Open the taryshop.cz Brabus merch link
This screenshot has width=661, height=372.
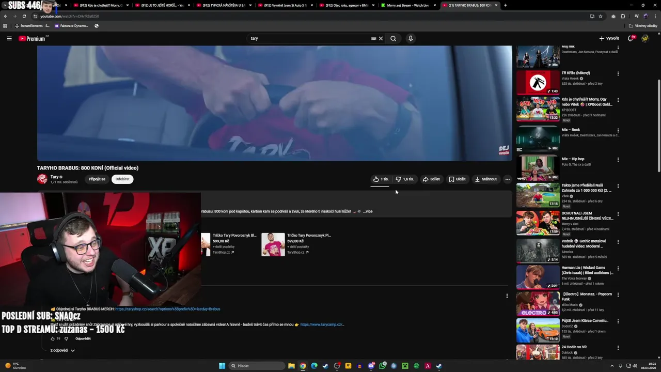[x=168, y=309]
